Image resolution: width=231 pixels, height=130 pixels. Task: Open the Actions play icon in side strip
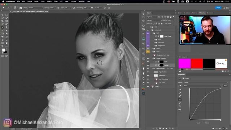[144, 14]
